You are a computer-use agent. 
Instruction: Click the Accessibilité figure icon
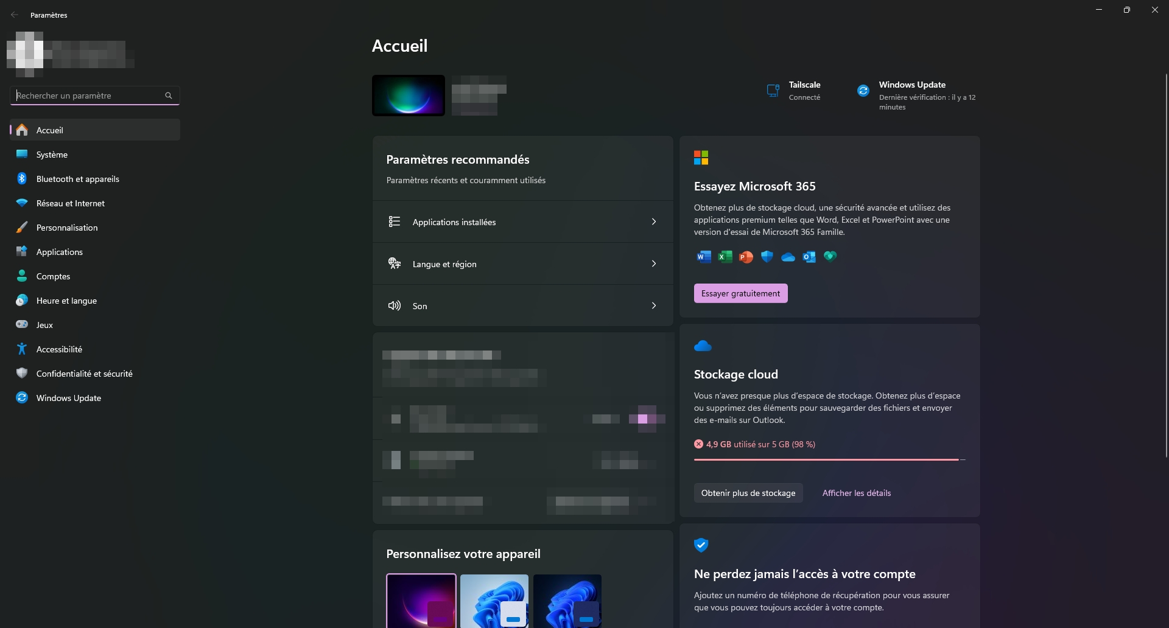pos(22,349)
